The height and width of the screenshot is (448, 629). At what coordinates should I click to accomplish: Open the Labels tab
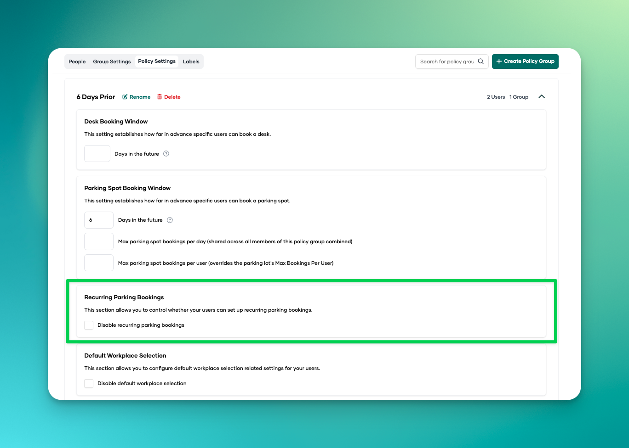click(191, 62)
